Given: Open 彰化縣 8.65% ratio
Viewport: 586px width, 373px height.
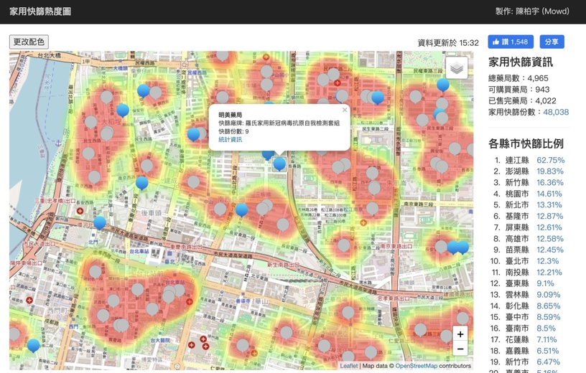Looking at the screenshot, I should pyautogui.click(x=549, y=306).
